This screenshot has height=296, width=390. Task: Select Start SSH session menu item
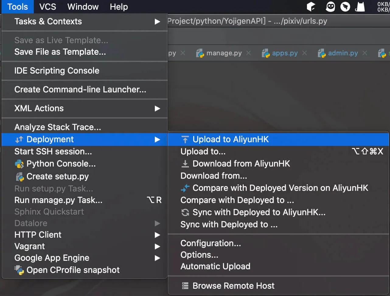coord(53,152)
